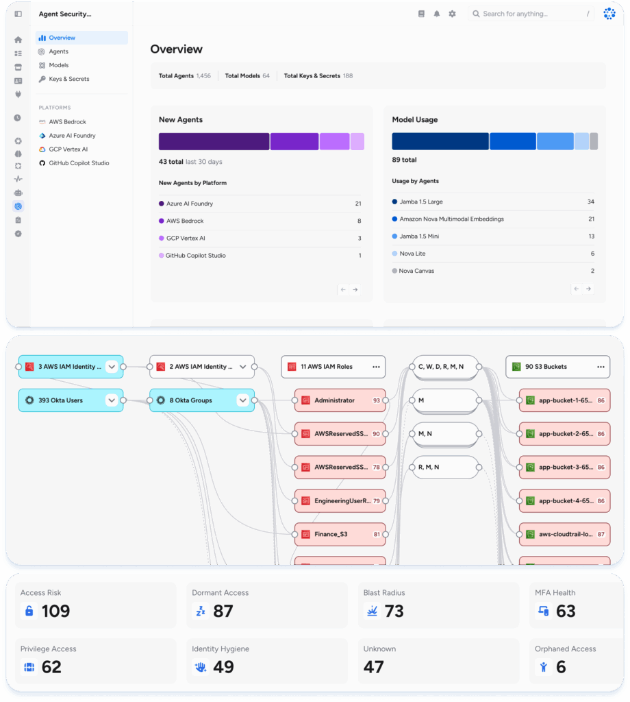Select the AWS Bedrock platform link
The image size is (630, 702).
point(67,122)
